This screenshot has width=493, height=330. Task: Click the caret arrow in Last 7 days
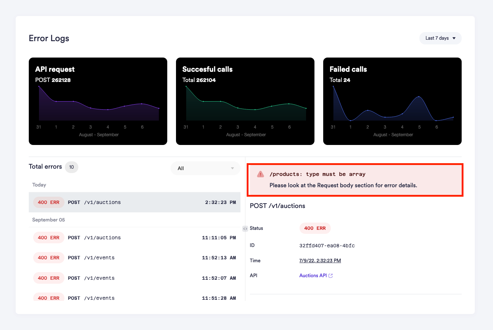click(x=454, y=38)
